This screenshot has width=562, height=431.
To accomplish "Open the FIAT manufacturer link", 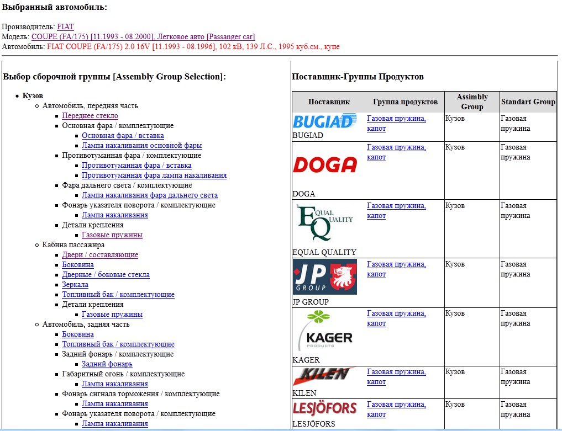I will [65, 27].
